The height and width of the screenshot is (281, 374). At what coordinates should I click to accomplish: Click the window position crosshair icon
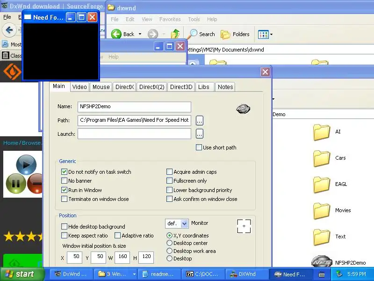point(244,226)
